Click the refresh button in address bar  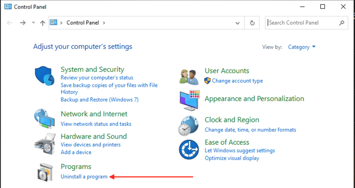[252, 23]
